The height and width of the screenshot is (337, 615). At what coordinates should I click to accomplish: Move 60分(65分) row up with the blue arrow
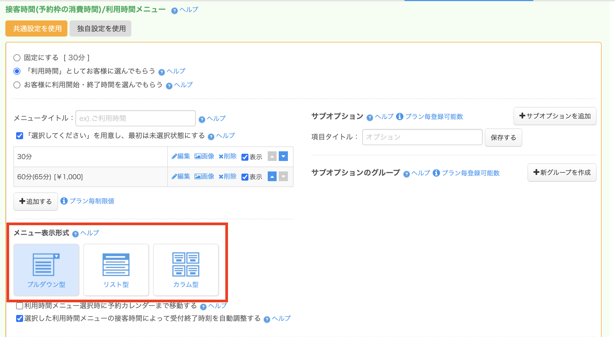pyautogui.click(x=272, y=177)
